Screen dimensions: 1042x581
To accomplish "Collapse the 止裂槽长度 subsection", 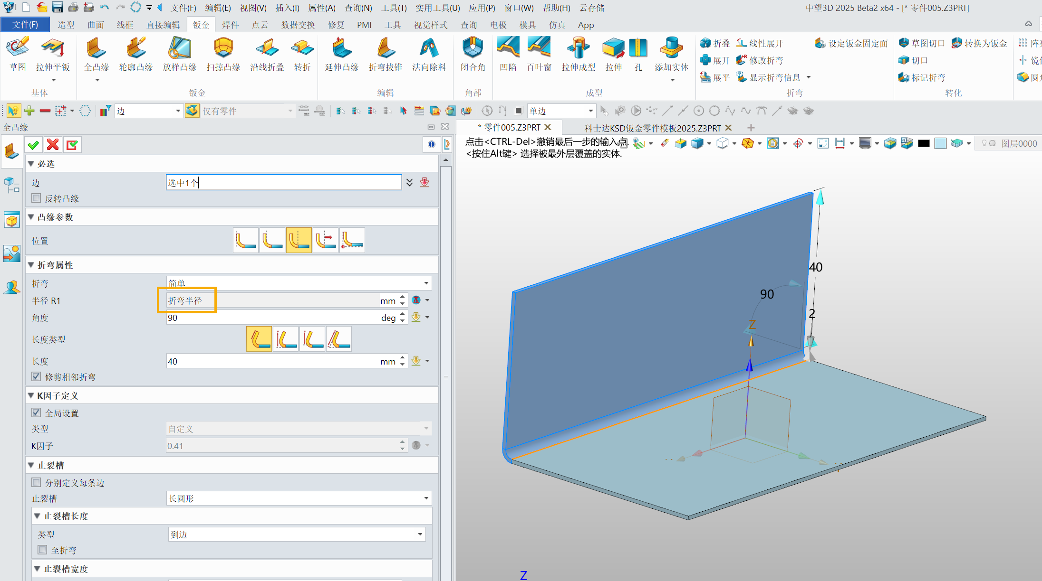I will [37, 516].
